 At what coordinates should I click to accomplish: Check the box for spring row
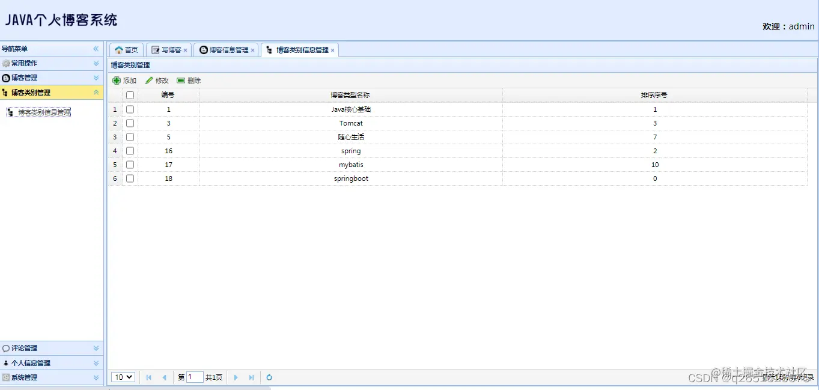[x=130, y=151]
